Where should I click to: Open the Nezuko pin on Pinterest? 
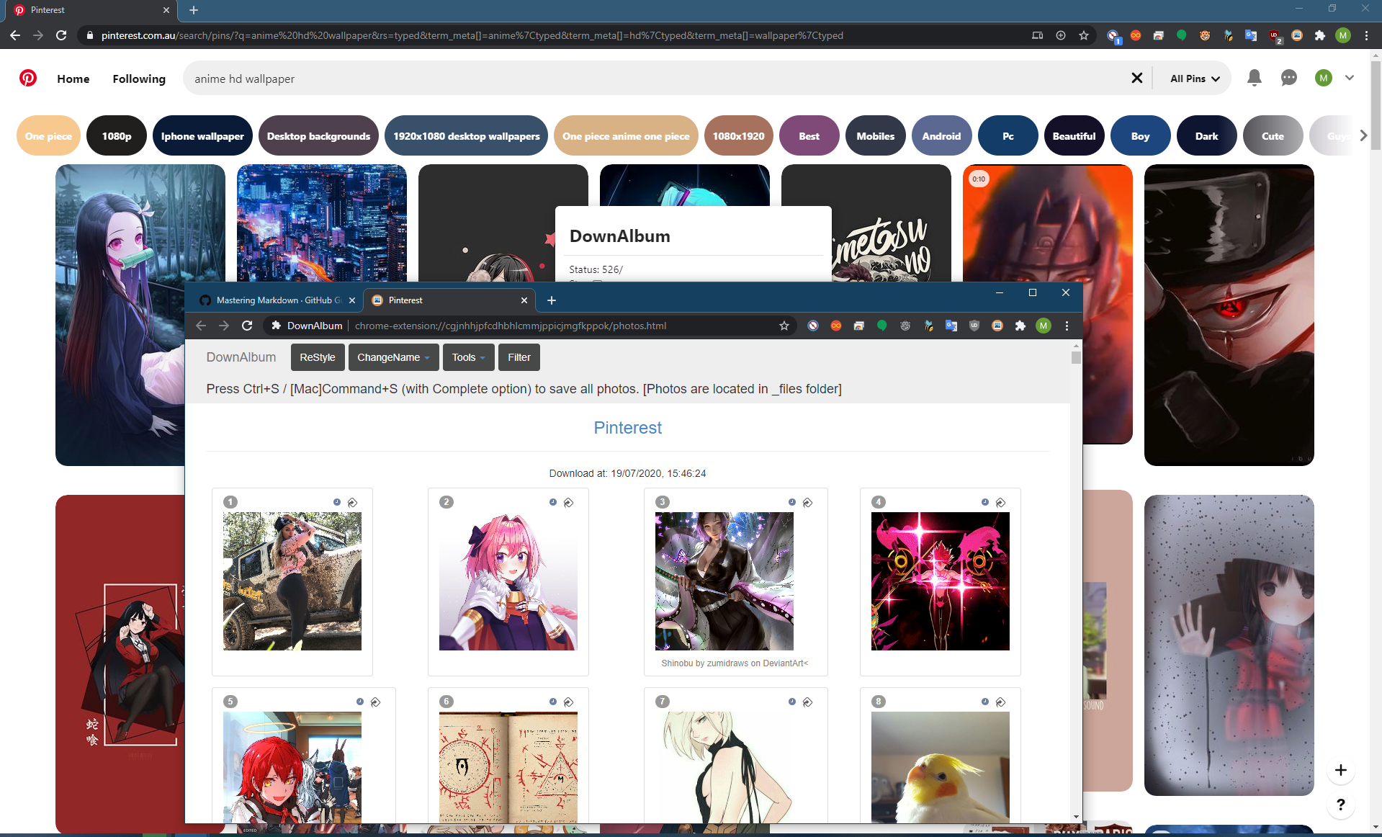[140, 315]
